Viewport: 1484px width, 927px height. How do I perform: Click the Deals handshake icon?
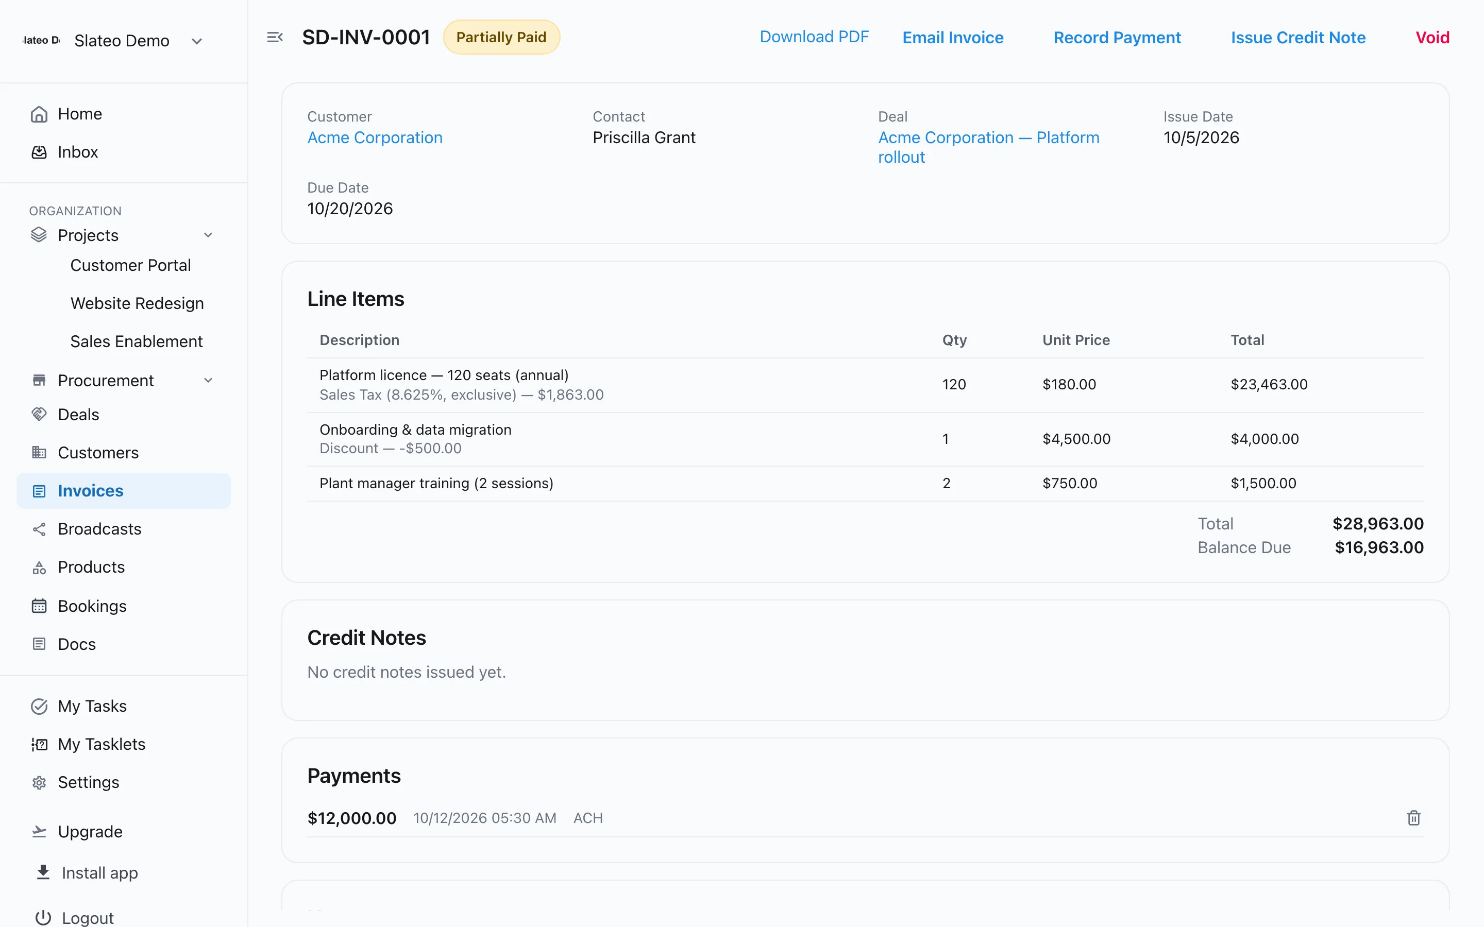point(39,415)
